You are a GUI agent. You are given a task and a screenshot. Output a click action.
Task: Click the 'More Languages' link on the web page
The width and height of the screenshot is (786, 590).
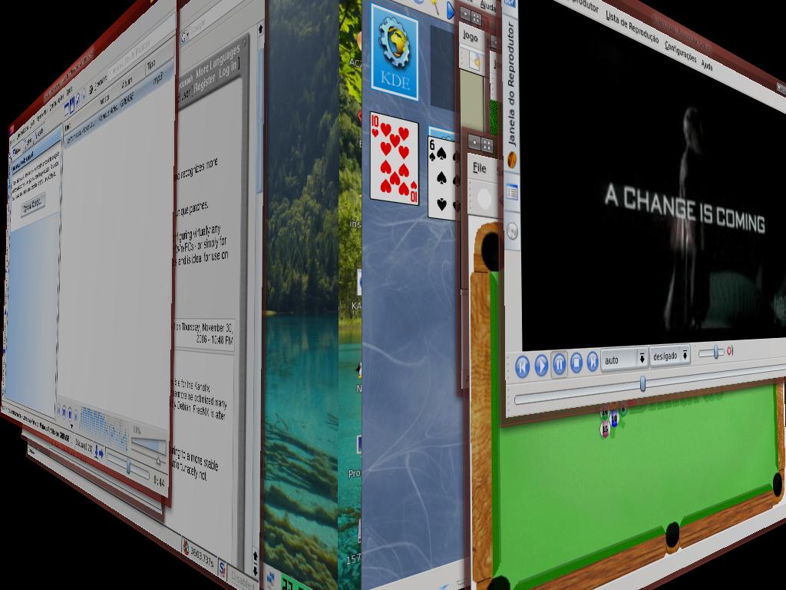pyautogui.click(x=217, y=61)
